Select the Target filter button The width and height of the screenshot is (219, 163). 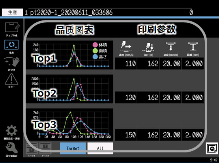coord(73,148)
